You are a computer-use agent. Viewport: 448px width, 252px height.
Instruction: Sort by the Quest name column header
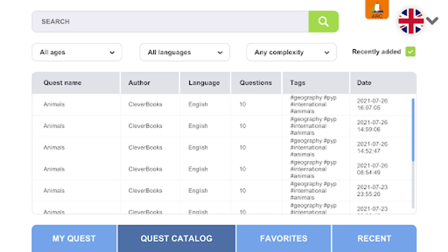coord(62,83)
